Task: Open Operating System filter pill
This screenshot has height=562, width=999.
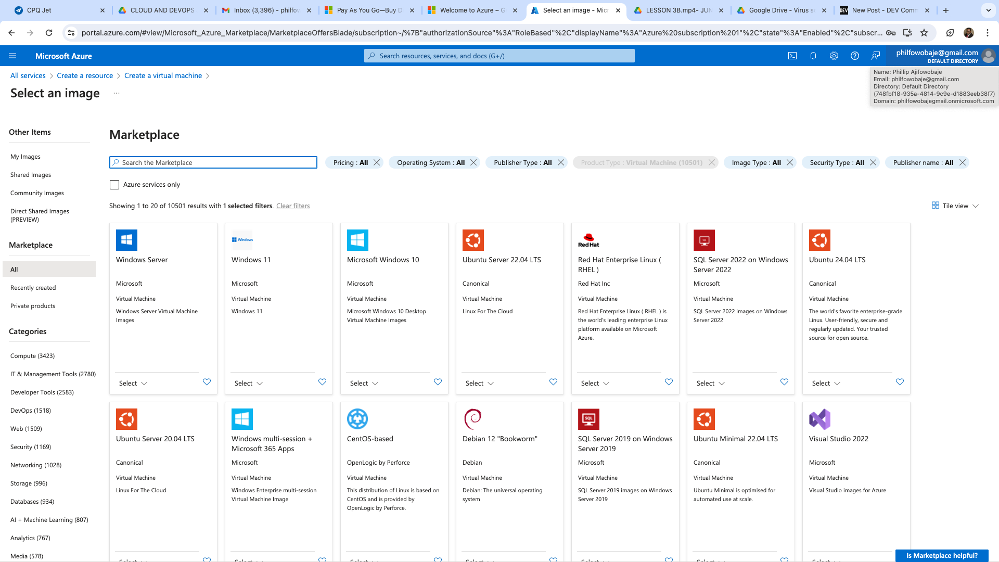Action: click(430, 162)
